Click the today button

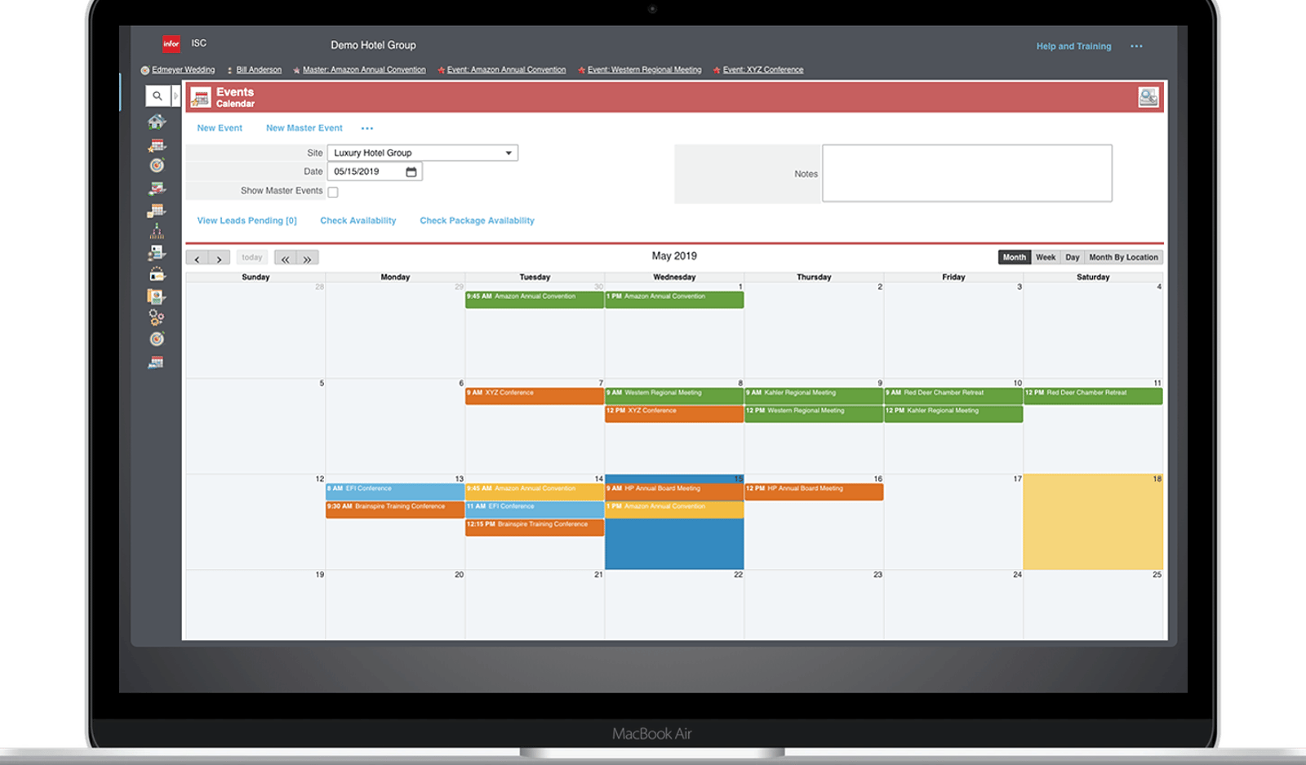pyautogui.click(x=252, y=257)
